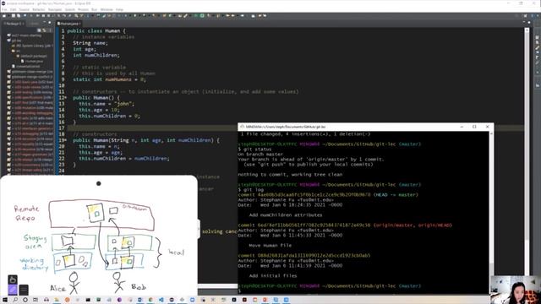Click the 'static int numHumans' declaration line
This screenshot has width=541, height=304.
pos(109,79)
